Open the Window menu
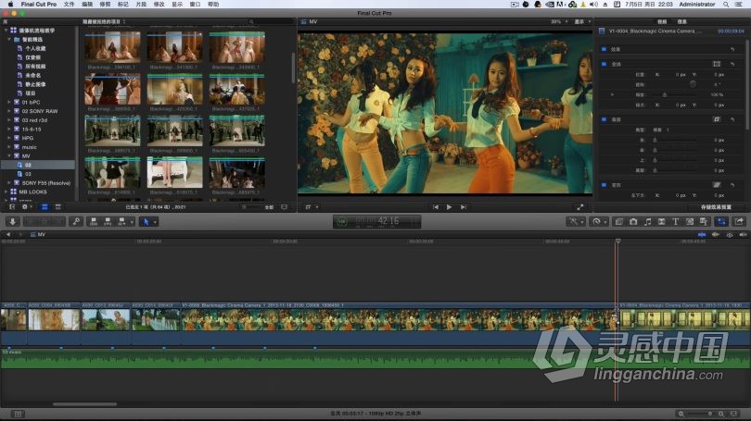Screen dimensions: 751x421 [x=195, y=4]
